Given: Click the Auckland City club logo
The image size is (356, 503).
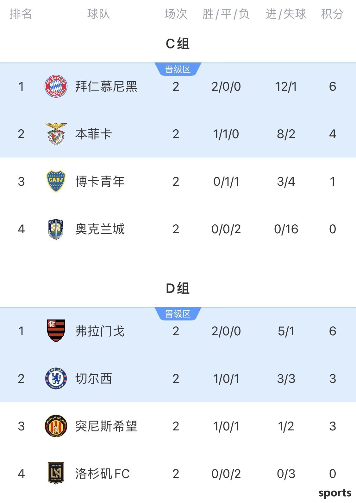Looking at the screenshot, I should pos(56,229).
